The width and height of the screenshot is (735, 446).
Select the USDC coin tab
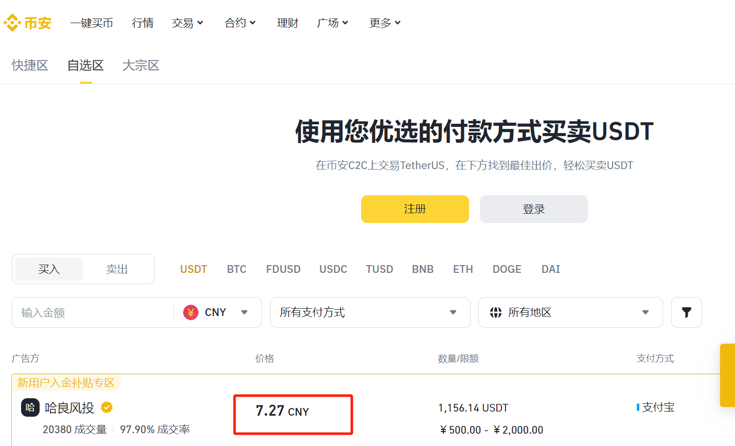coord(333,269)
